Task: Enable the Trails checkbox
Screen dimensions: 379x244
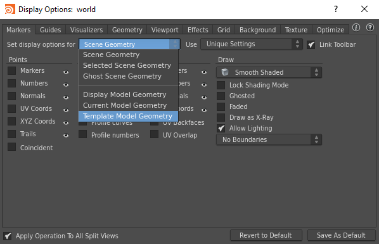Action: click(x=11, y=134)
